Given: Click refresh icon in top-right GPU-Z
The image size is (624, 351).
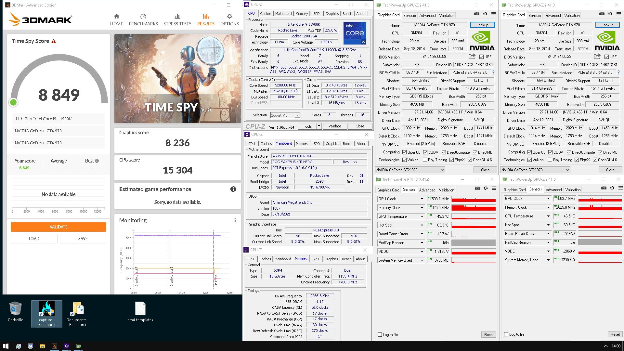Looking at the screenshot, I should 610,14.
